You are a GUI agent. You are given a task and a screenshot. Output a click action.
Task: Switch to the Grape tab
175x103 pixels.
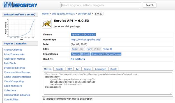click(x=87, y=69)
